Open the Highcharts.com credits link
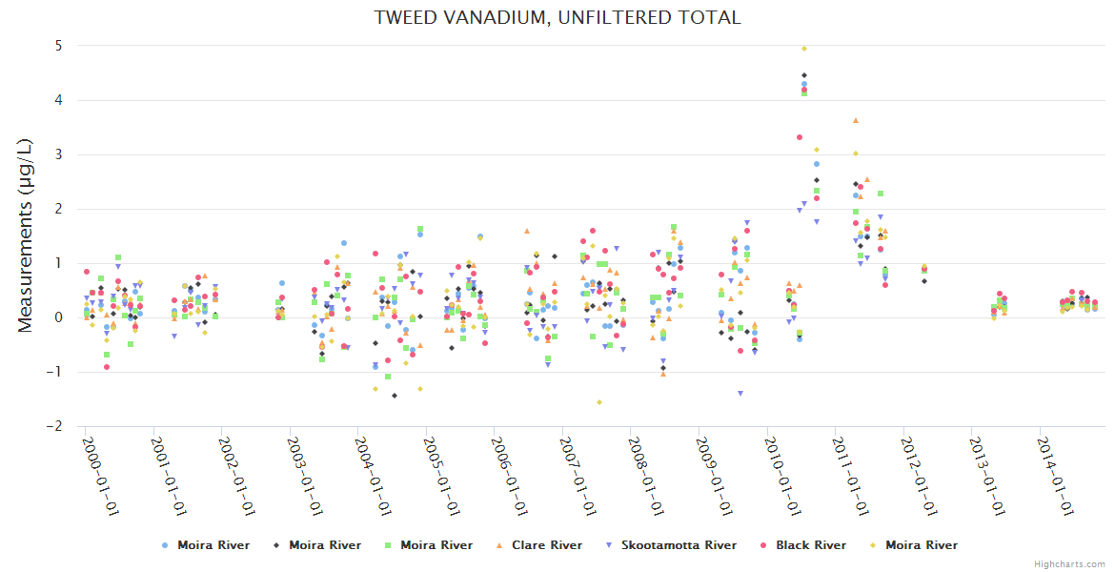 click(1069, 564)
